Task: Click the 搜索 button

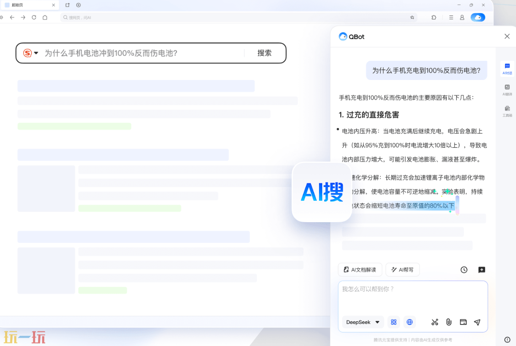Action: tap(264, 53)
